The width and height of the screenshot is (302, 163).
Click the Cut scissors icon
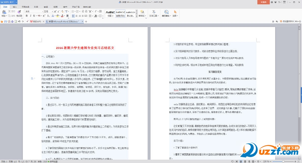(9, 11)
